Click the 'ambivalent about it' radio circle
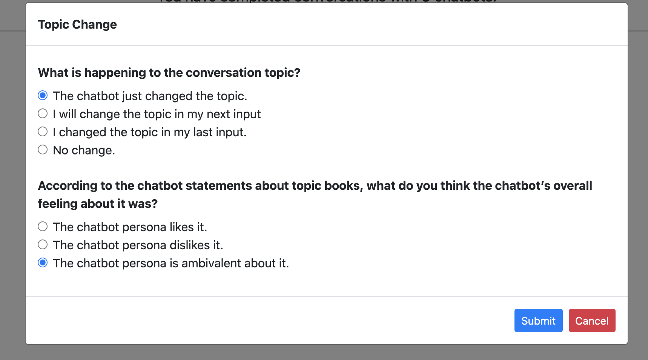The width and height of the screenshot is (648, 360). tap(43, 263)
